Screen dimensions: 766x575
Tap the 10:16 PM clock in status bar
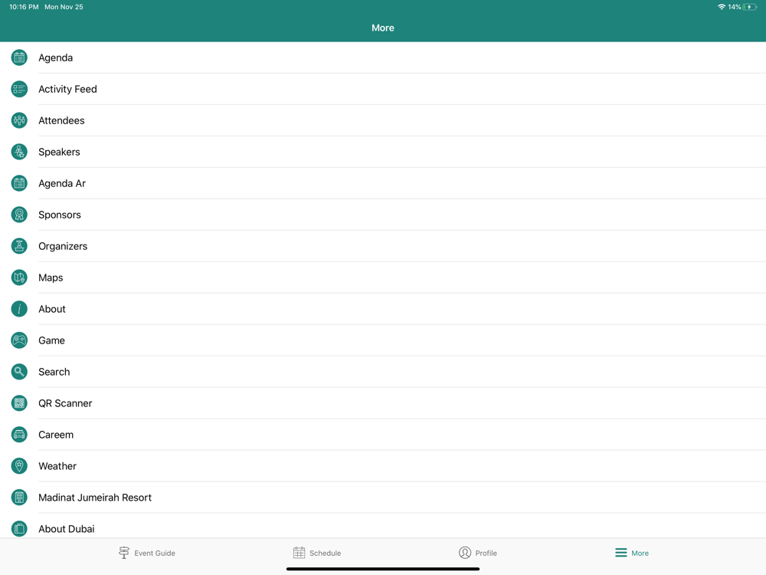click(24, 7)
